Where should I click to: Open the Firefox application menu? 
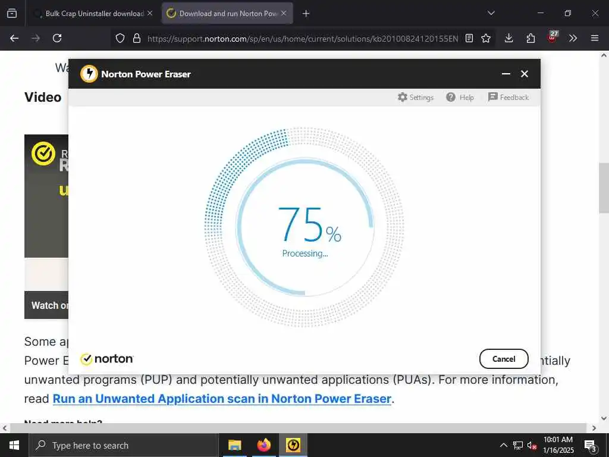(x=595, y=38)
